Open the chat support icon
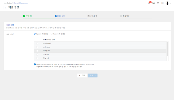174x100 pixels. tap(154, 3)
